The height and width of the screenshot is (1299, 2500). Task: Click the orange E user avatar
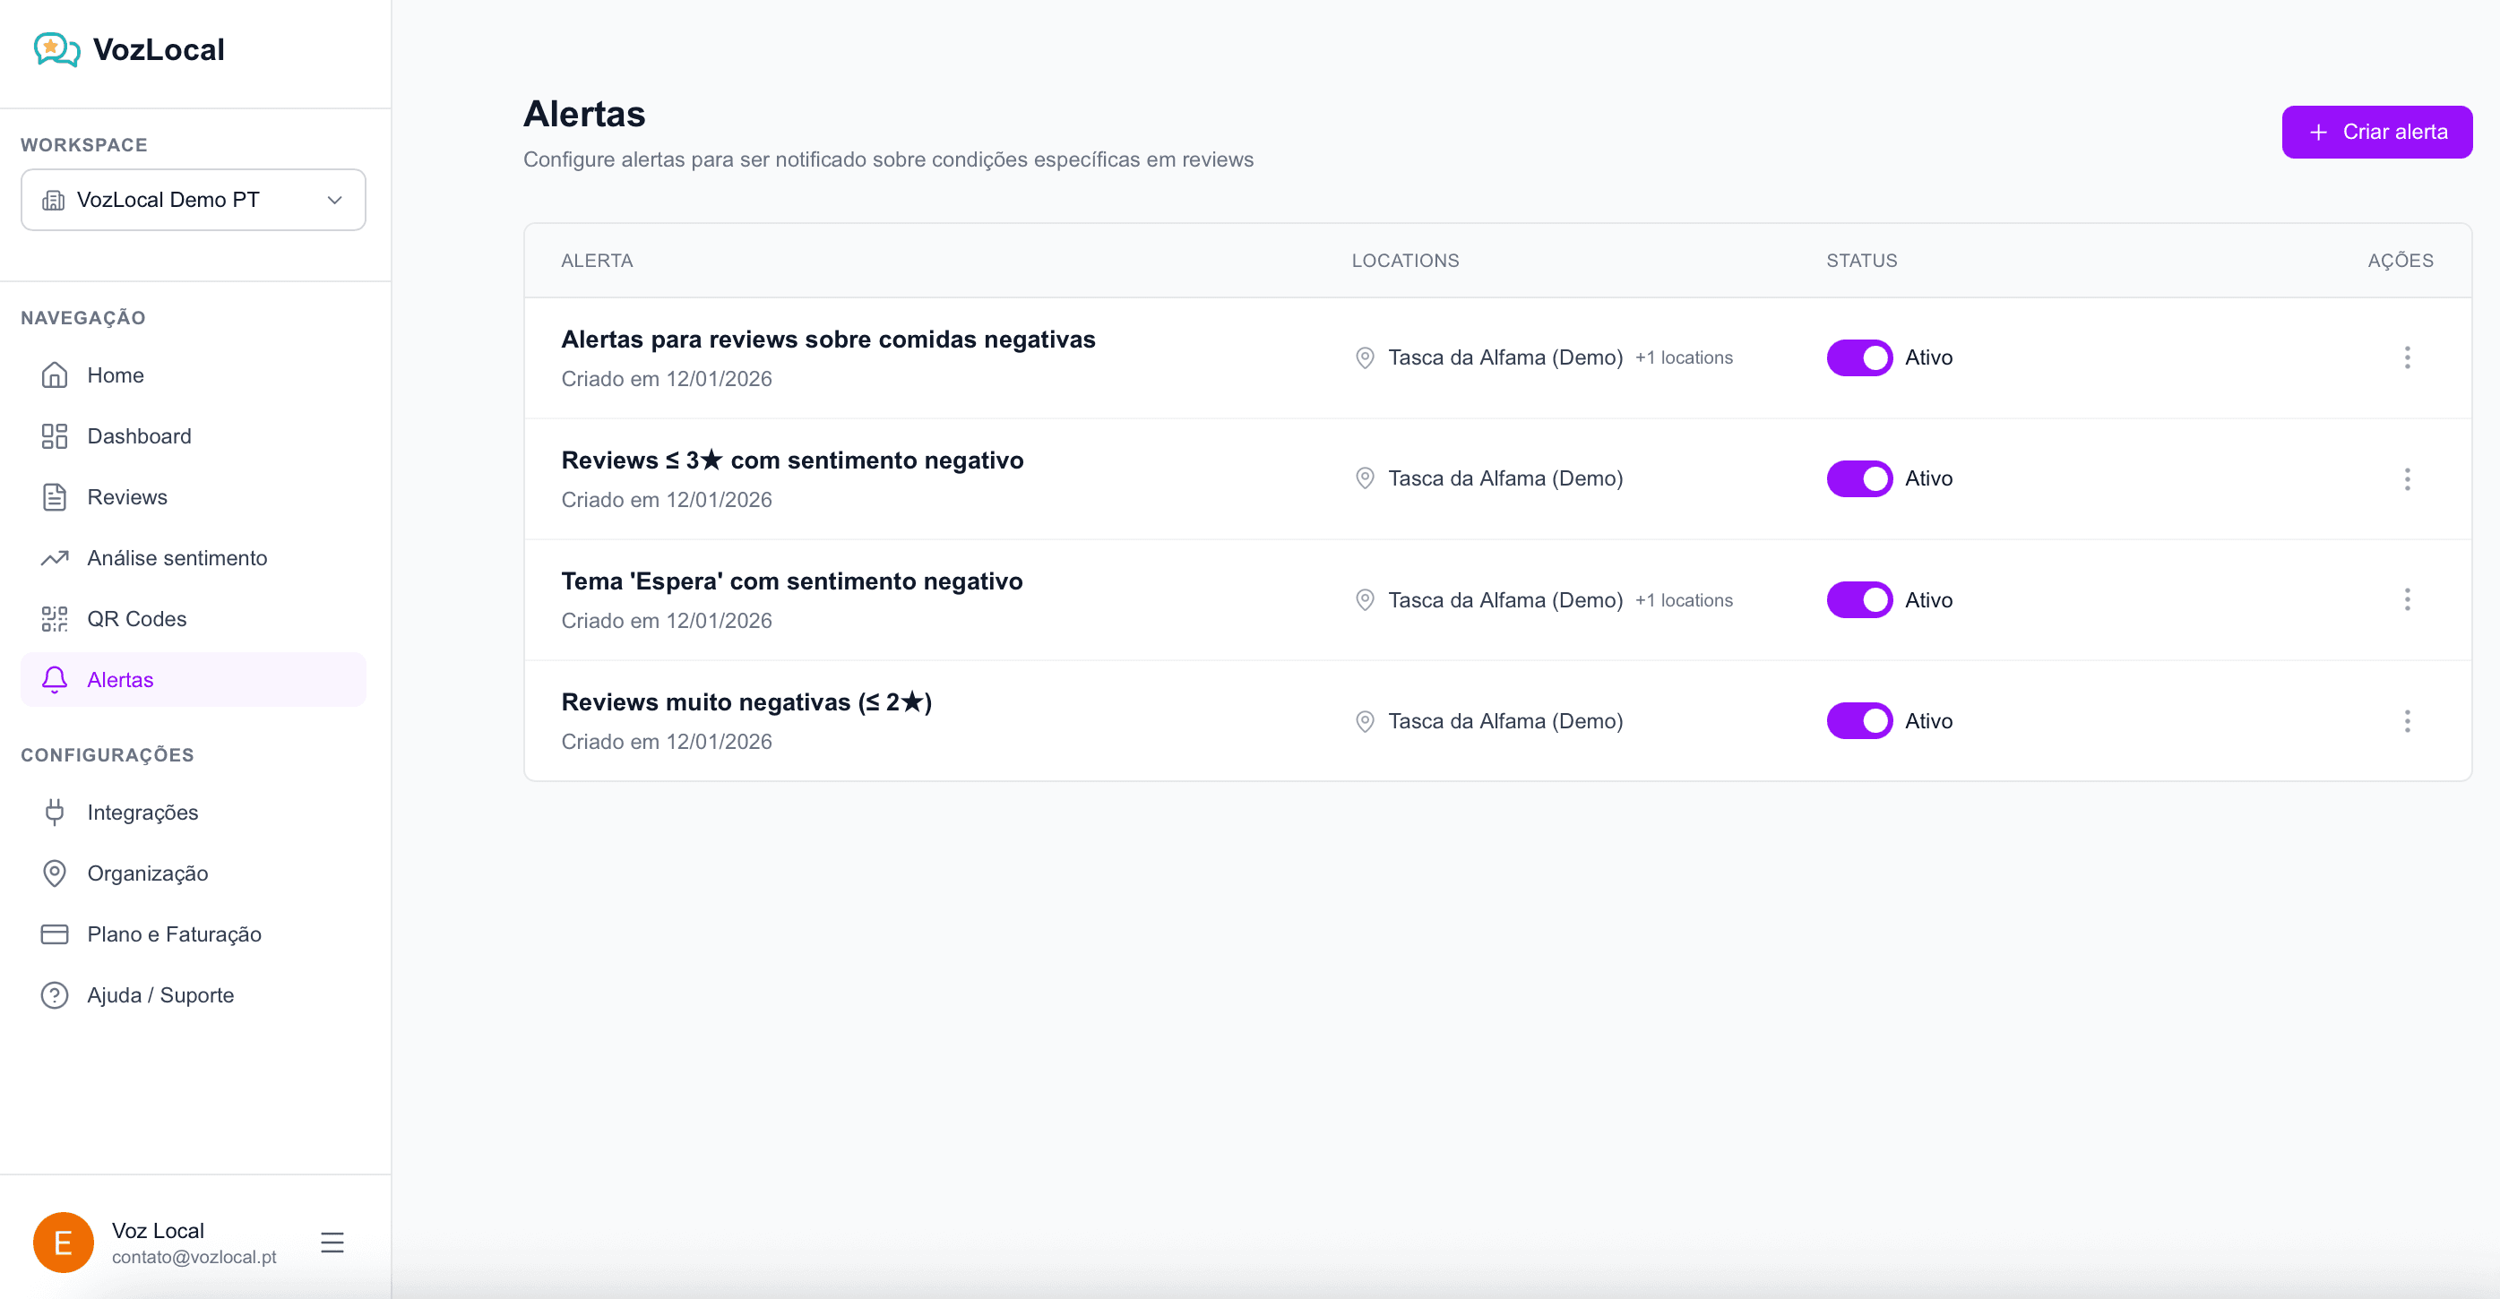63,1243
